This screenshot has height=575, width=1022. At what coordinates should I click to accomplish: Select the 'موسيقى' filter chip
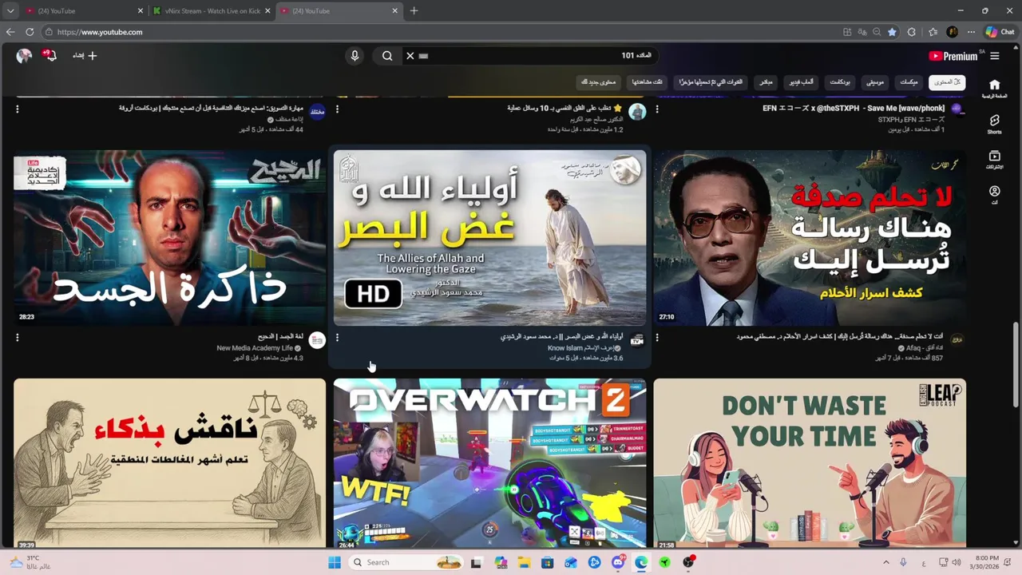(x=875, y=81)
